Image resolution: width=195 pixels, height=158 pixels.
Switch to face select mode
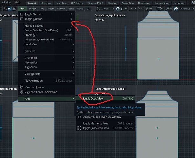coord(14,9)
